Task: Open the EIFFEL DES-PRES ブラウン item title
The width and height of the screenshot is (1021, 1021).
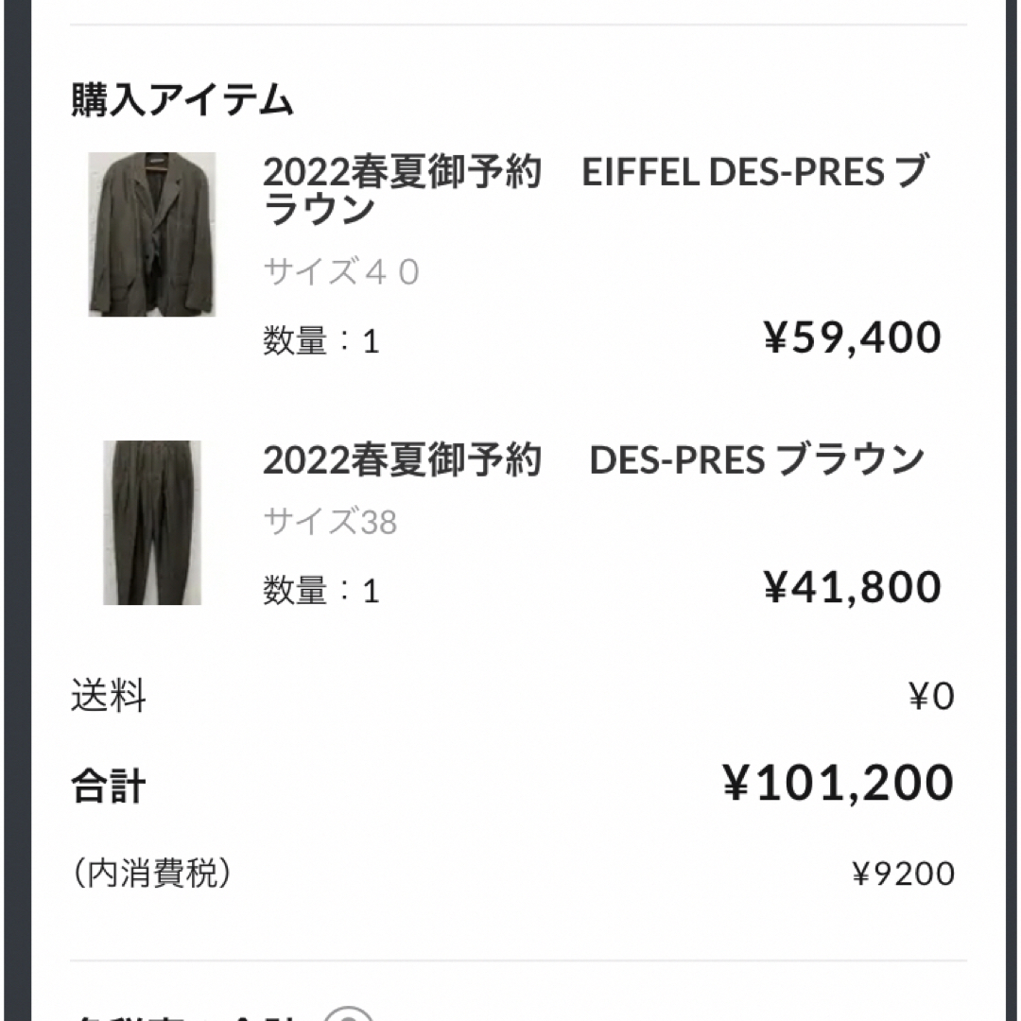Action: click(596, 189)
